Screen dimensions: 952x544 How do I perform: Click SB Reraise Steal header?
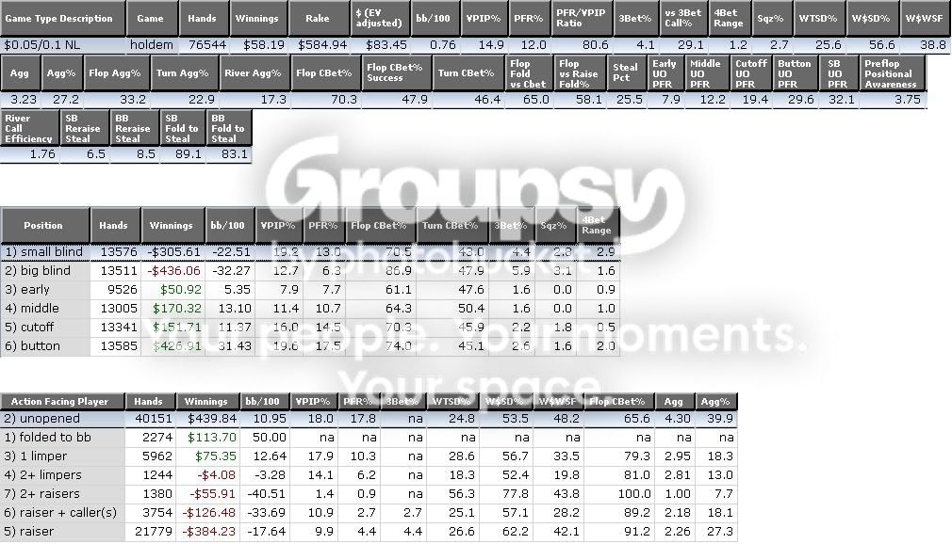[x=85, y=128]
